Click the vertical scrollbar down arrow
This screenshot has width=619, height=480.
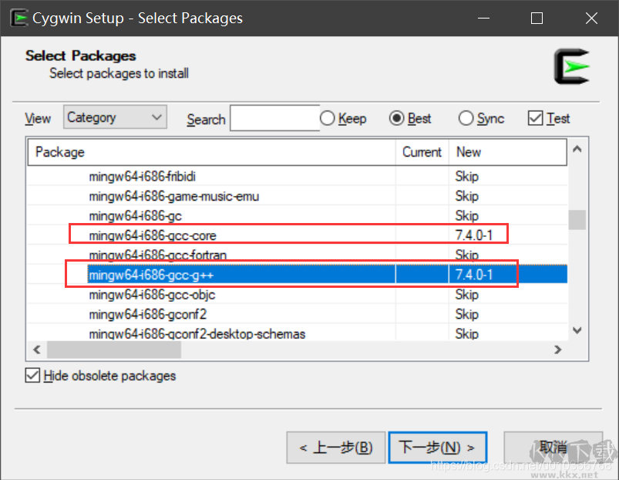coord(577,330)
